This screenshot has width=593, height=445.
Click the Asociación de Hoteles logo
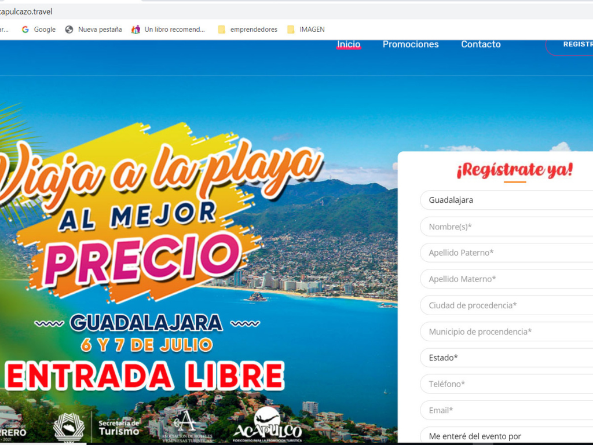click(186, 426)
